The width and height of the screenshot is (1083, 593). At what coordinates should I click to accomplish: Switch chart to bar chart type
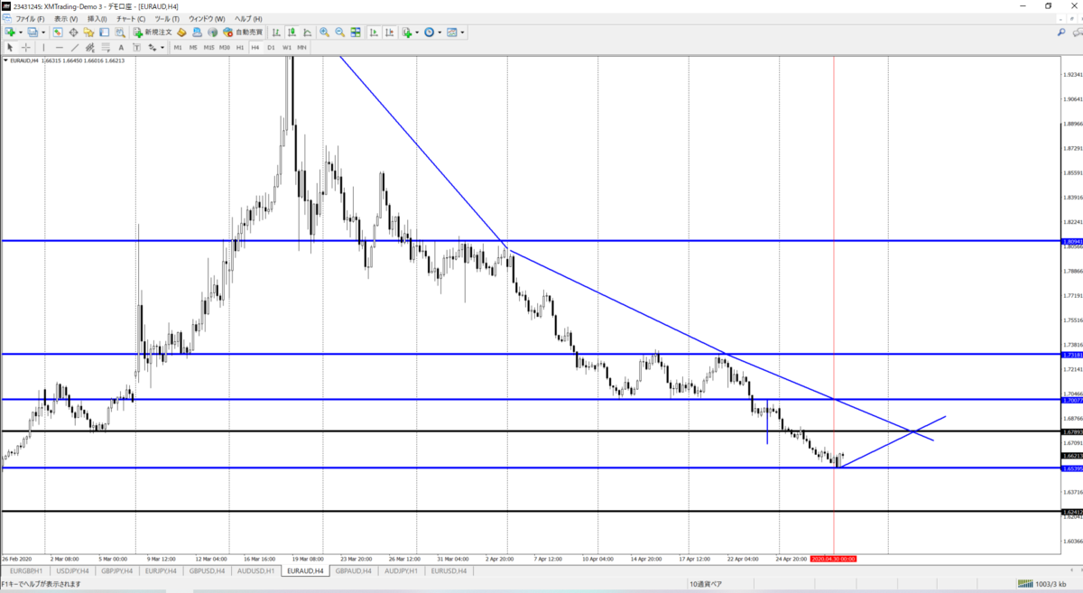[277, 32]
